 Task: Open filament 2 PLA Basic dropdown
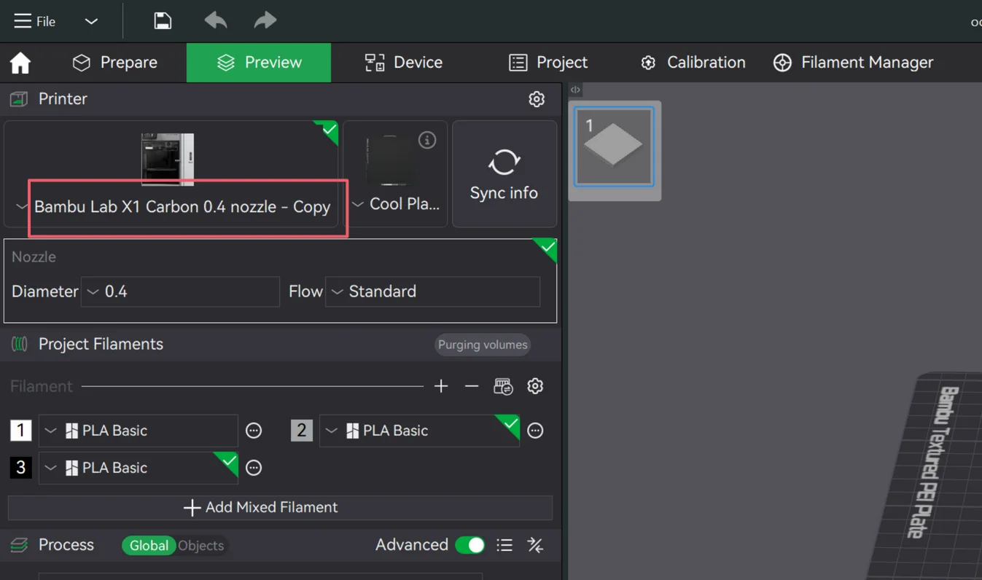pos(419,431)
